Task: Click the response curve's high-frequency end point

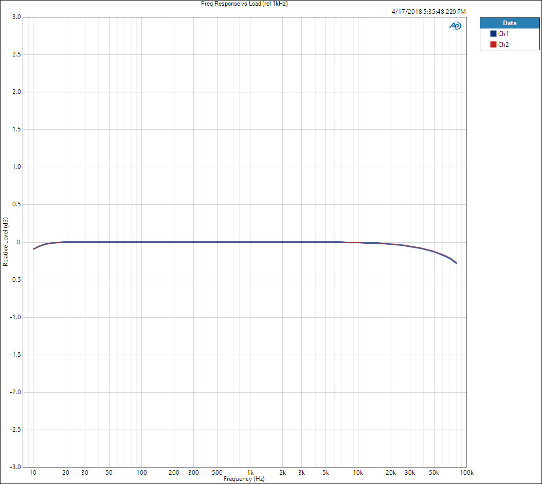Action: 457,263
